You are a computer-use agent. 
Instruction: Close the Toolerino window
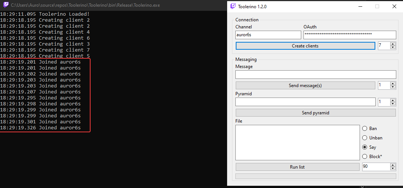coord(394,6)
